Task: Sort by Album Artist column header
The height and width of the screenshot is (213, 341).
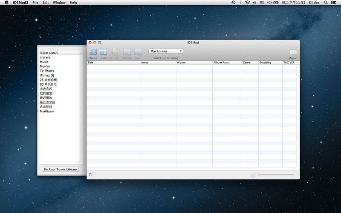Action: point(227,63)
